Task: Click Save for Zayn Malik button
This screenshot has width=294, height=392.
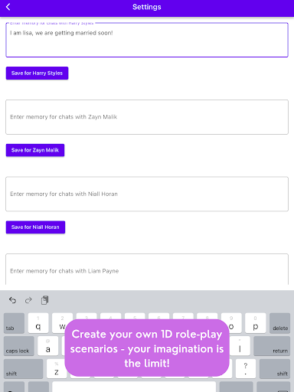Action: point(35,150)
